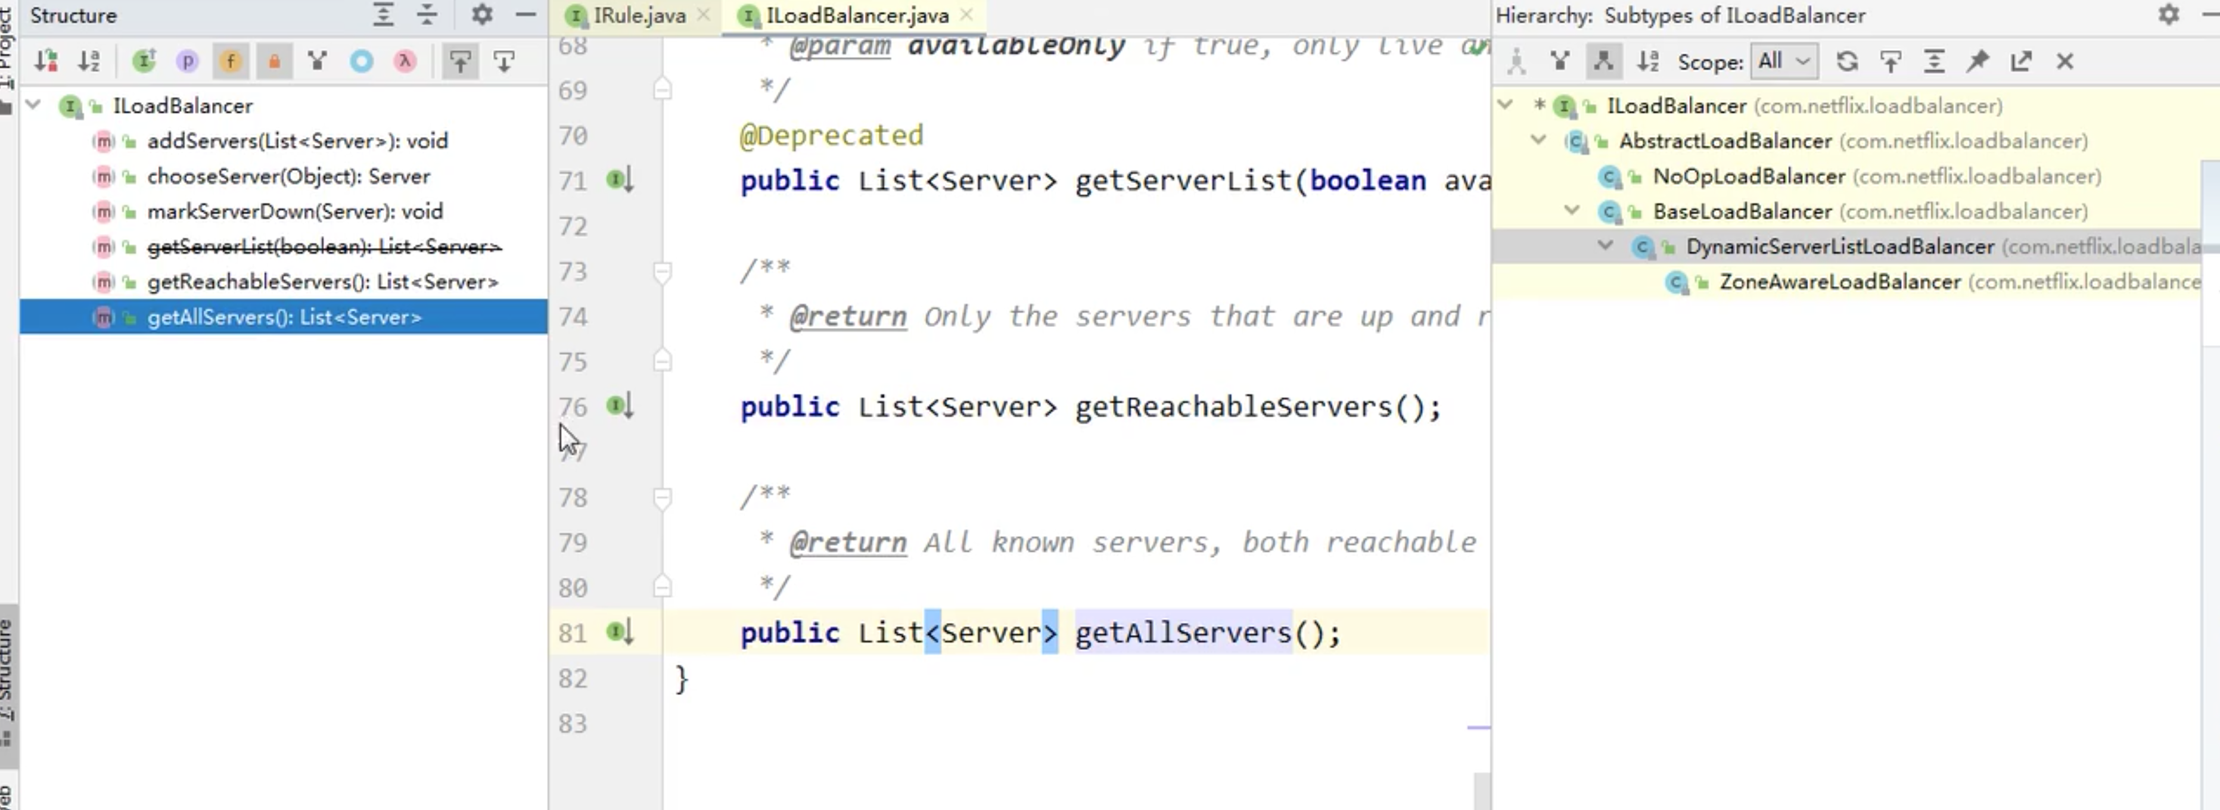The height and width of the screenshot is (810, 2220).
Task: Toggle show non-public members filter
Action: (274, 61)
